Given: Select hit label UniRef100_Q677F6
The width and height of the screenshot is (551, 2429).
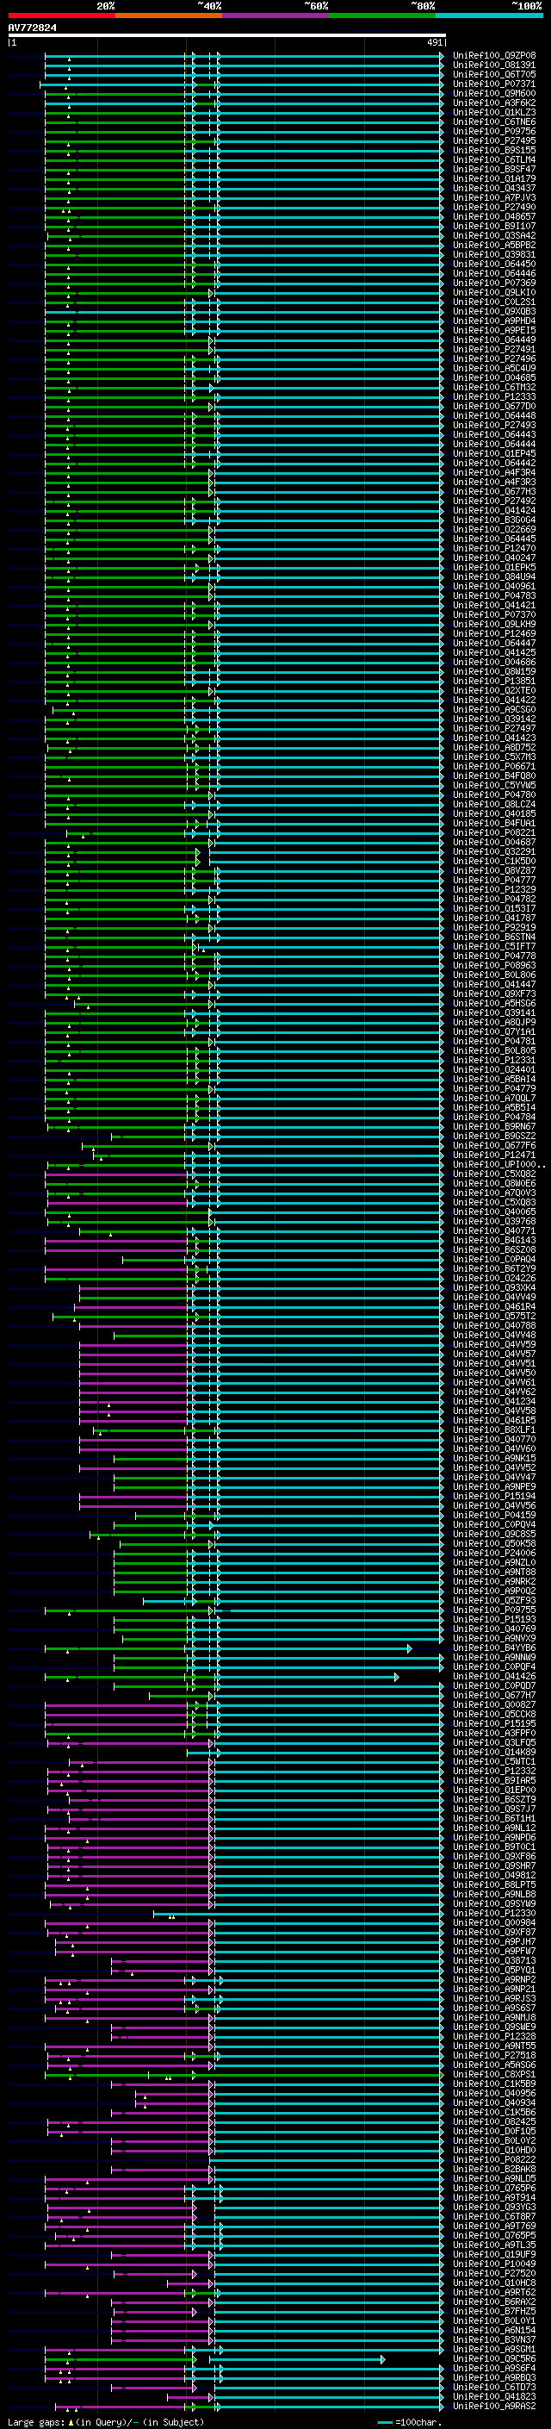Looking at the screenshot, I should [x=494, y=1146].
